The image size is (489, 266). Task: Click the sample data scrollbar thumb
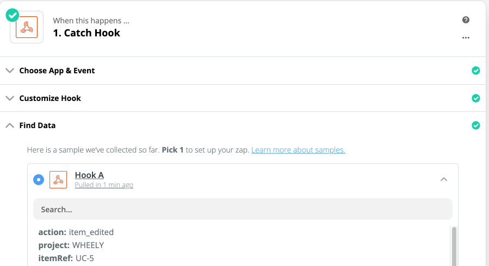tap(454, 246)
